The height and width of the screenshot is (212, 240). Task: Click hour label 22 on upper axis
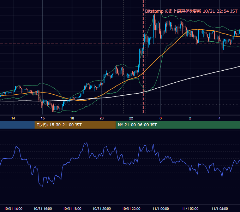[131, 118]
